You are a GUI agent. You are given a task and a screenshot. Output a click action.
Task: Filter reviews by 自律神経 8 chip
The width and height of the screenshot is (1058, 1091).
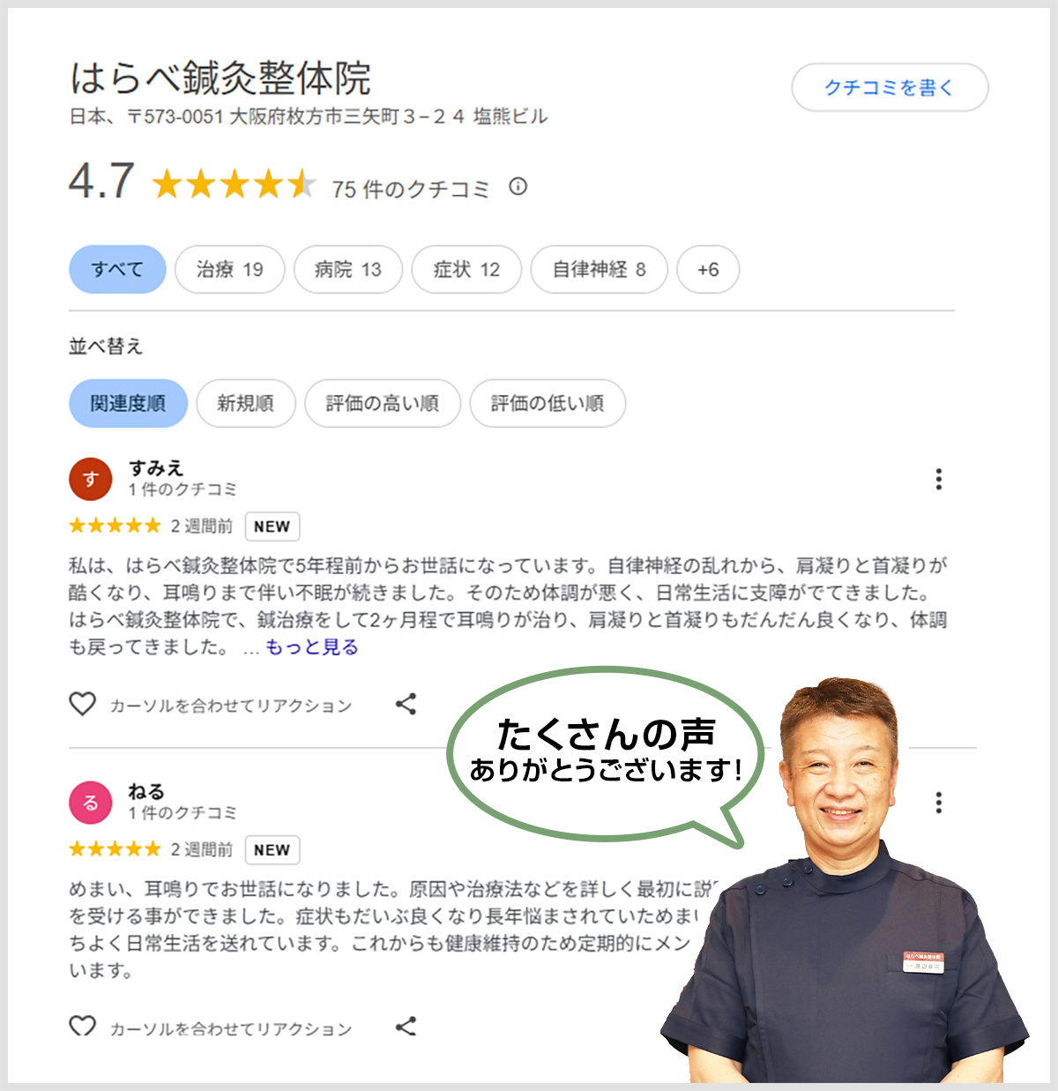(599, 269)
